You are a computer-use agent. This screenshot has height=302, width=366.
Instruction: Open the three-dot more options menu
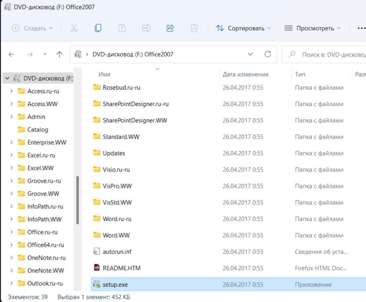pos(361,28)
